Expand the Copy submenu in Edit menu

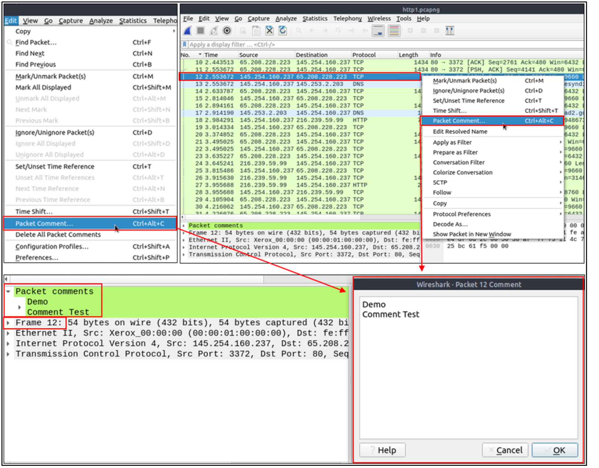click(x=90, y=31)
